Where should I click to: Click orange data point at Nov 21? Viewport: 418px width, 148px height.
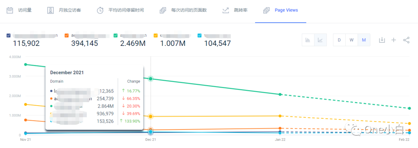pyautogui.click(x=25, y=120)
